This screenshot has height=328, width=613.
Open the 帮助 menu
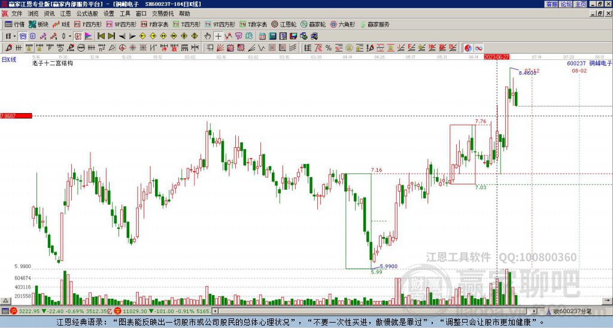point(184,14)
